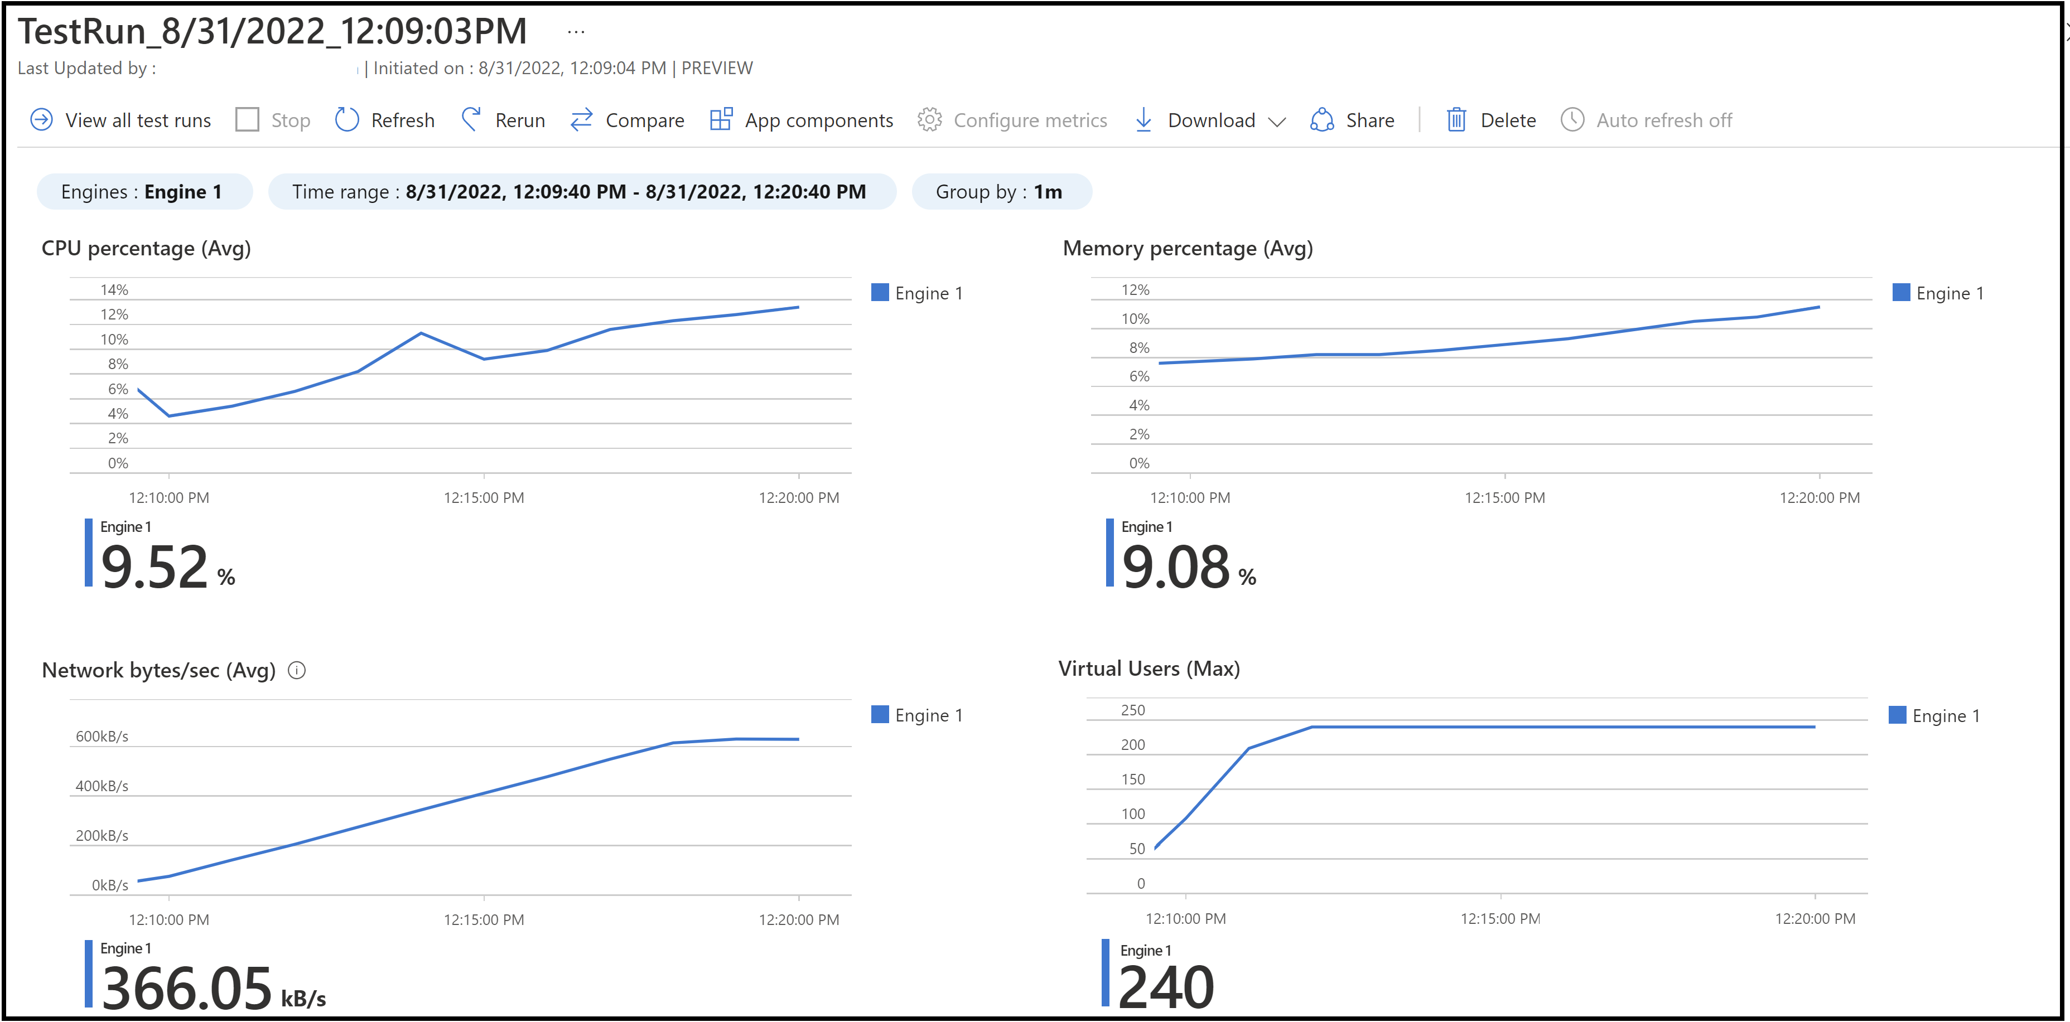This screenshot has height=1022, width=2070.
Task: Toggle the Stop checkbox square
Action: (x=248, y=120)
